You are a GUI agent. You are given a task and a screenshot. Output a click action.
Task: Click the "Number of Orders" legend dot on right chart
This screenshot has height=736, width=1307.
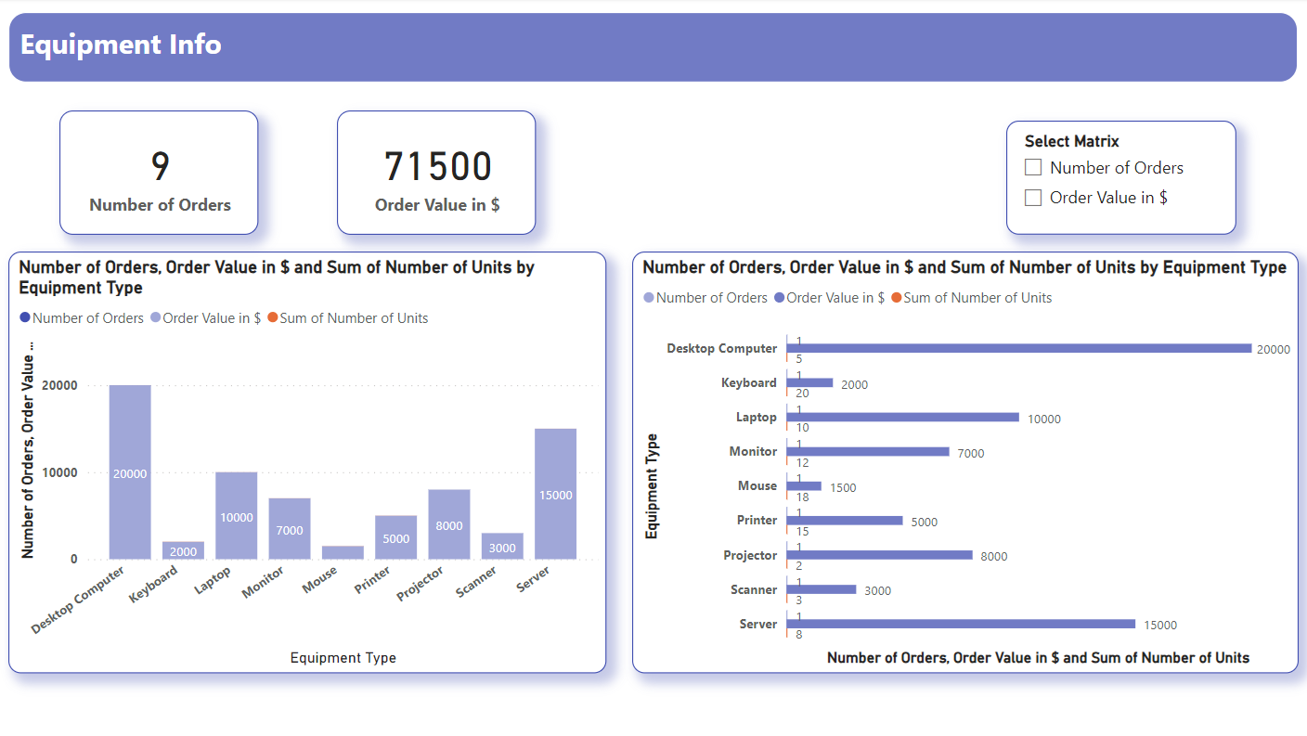click(x=647, y=297)
